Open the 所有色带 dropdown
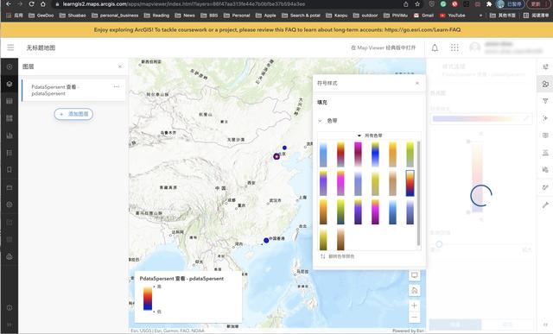Screen dimensions: 553x334 tap(370, 135)
